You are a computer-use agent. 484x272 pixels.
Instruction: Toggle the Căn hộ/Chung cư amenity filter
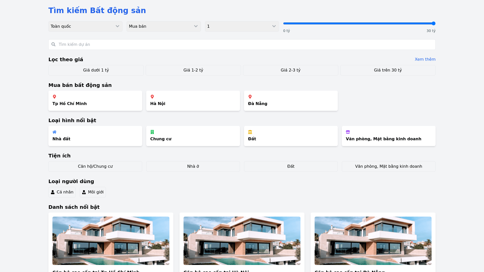(95, 166)
